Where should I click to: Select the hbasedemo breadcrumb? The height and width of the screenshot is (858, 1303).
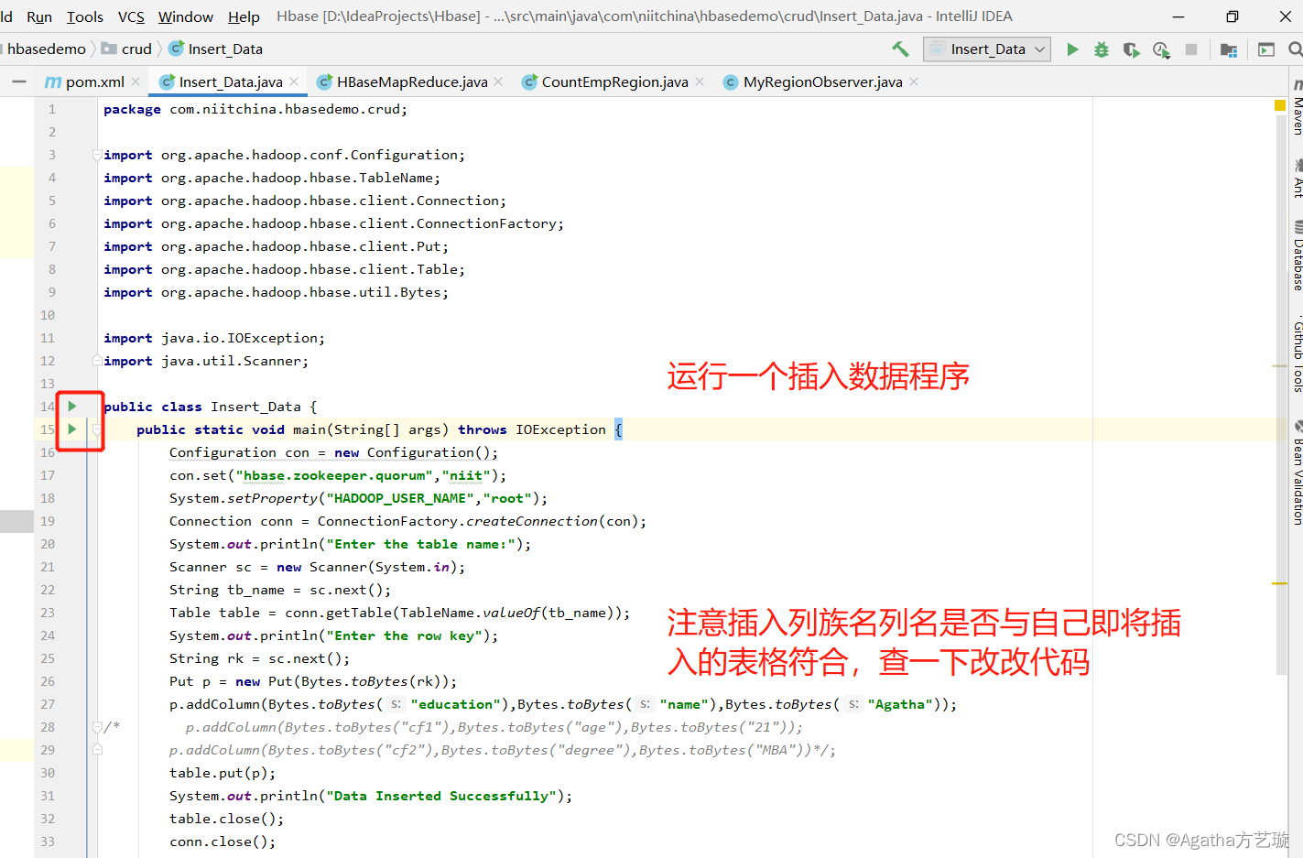46,49
